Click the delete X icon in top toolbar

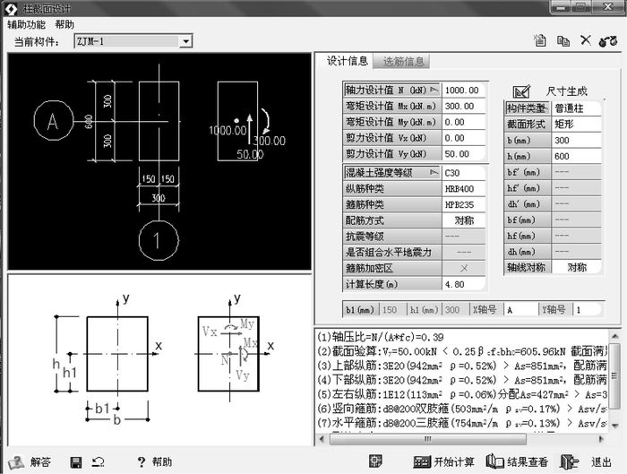point(585,40)
